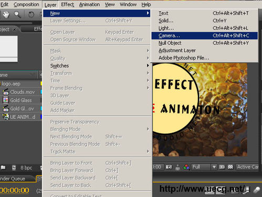
Task: Click the label color swatch beside logo.aep
Action: 41,84
